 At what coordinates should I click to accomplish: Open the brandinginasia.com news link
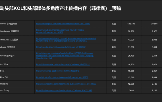[x=60, y=31]
